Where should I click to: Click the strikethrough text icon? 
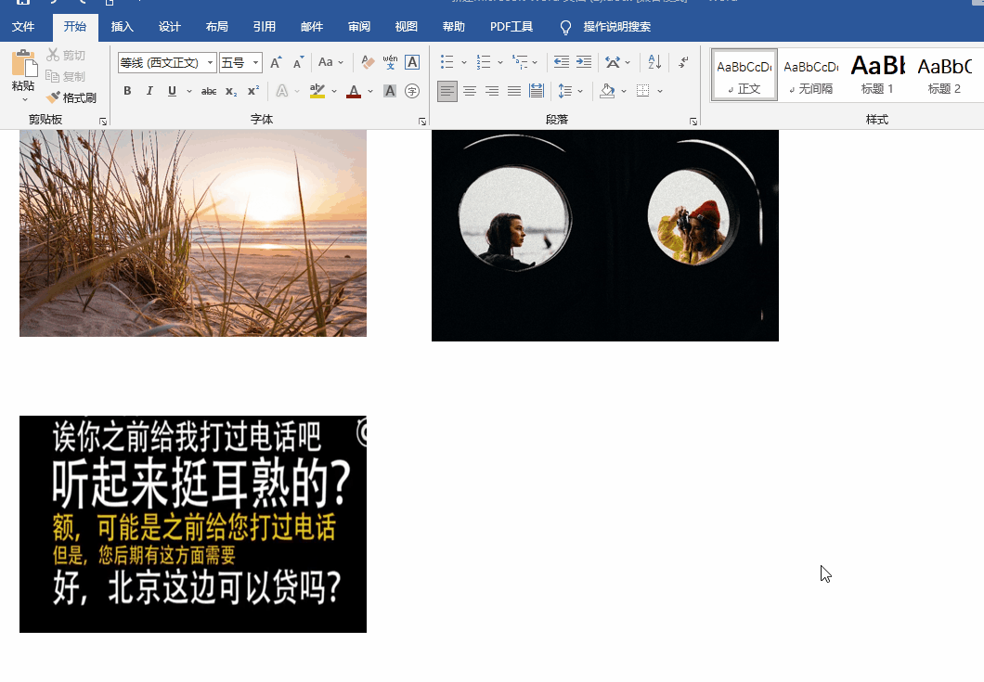pos(209,91)
